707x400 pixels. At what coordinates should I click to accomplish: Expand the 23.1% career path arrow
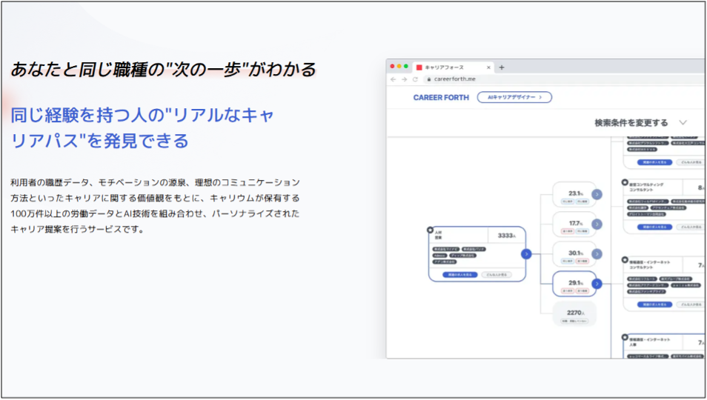point(597,195)
